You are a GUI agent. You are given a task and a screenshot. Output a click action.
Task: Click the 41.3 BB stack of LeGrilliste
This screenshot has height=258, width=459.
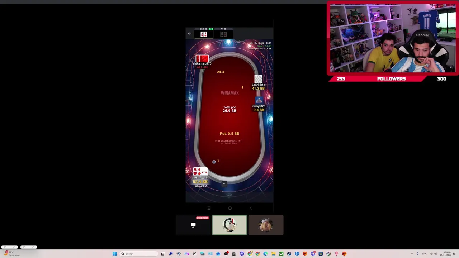(258, 89)
